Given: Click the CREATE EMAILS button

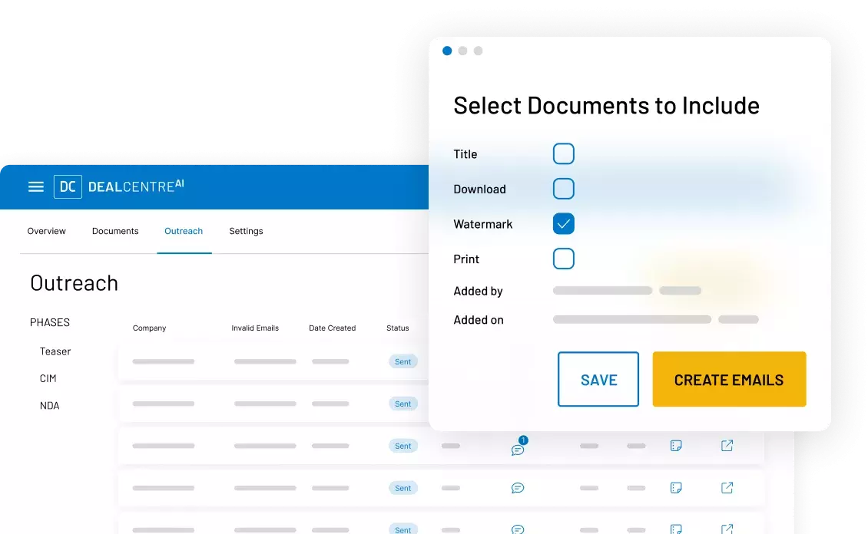Looking at the screenshot, I should [x=729, y=379].
